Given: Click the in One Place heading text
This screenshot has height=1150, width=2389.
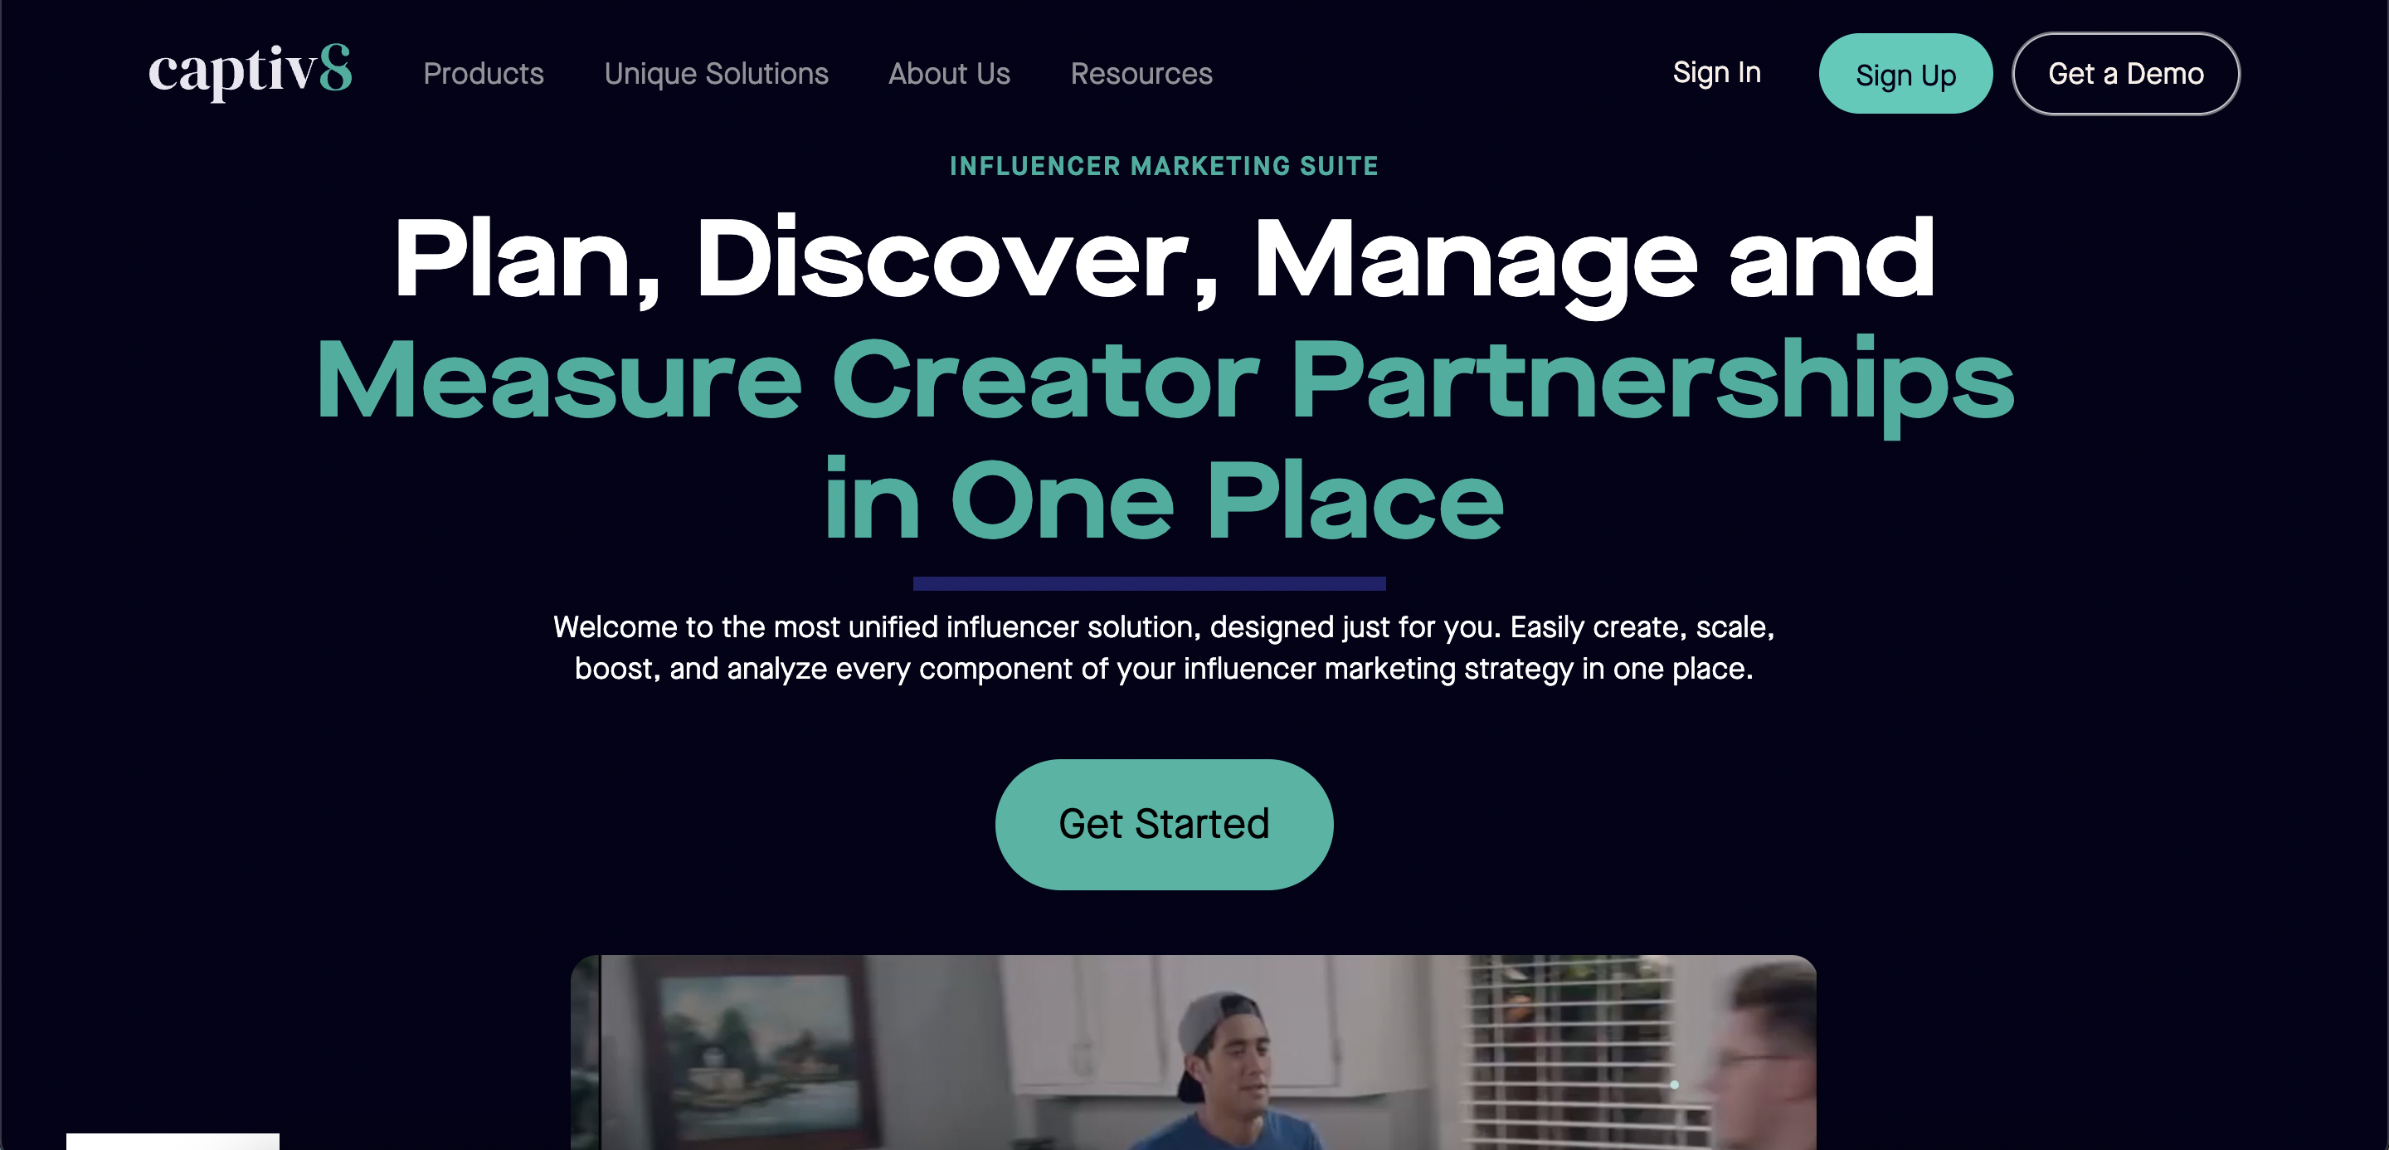Looking at the screenshot, I should coord(1164,501).
